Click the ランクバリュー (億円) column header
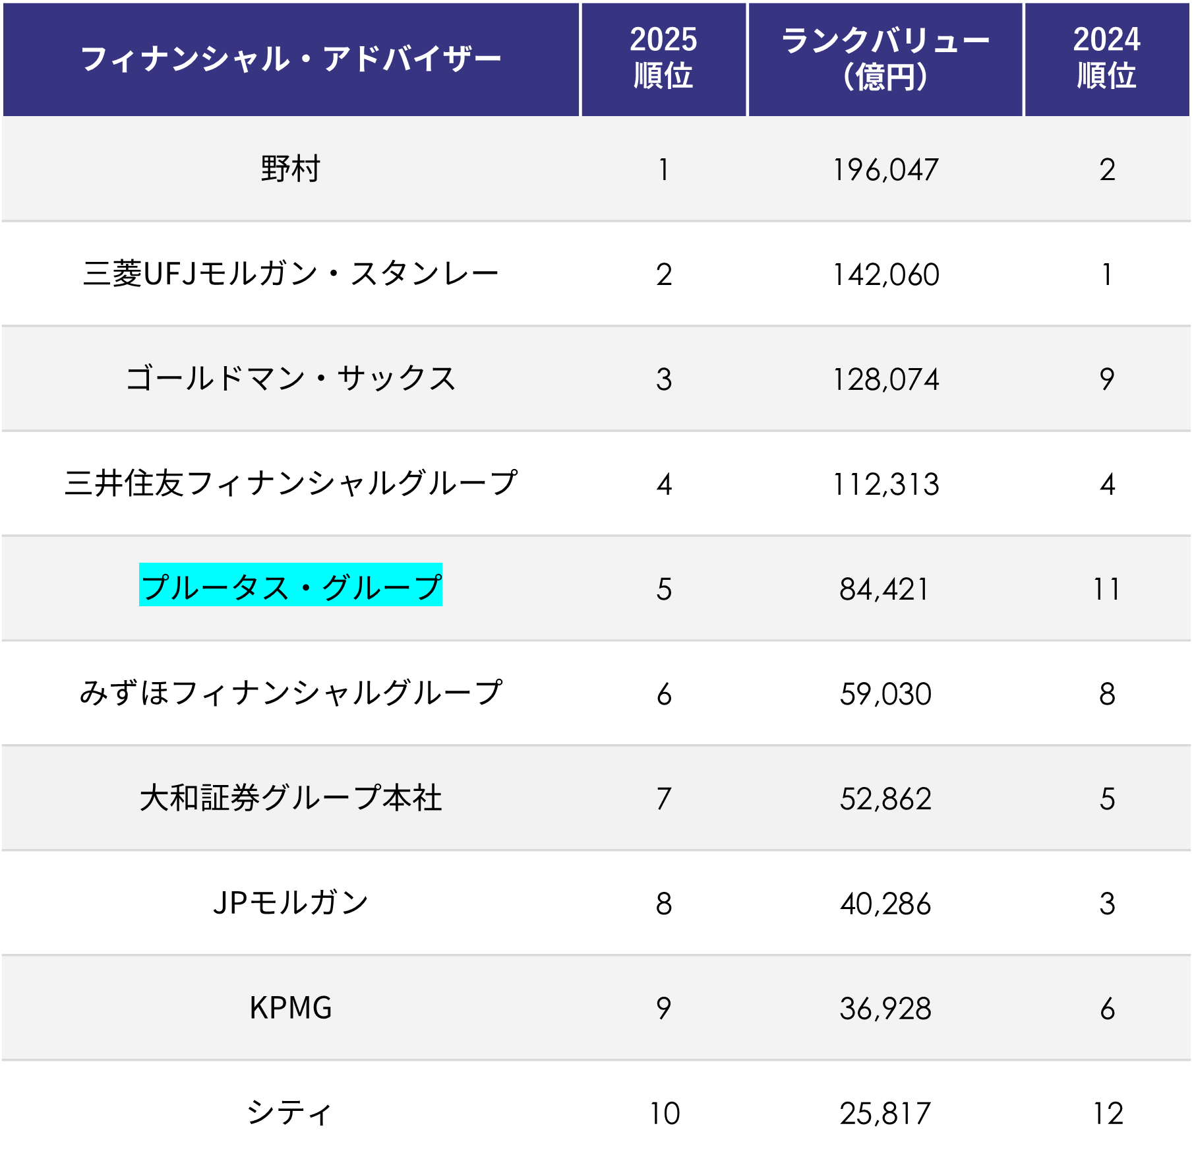The height and width of the screenshot is (1165, 1194). point(885,59)
